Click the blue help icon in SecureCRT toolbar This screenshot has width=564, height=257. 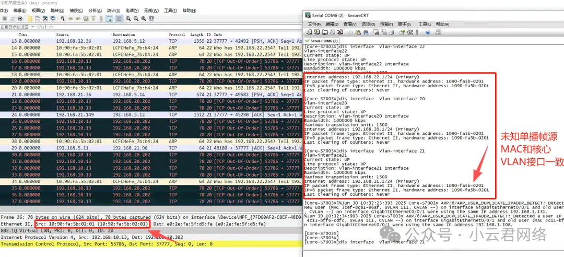click(x=428, y=32)
